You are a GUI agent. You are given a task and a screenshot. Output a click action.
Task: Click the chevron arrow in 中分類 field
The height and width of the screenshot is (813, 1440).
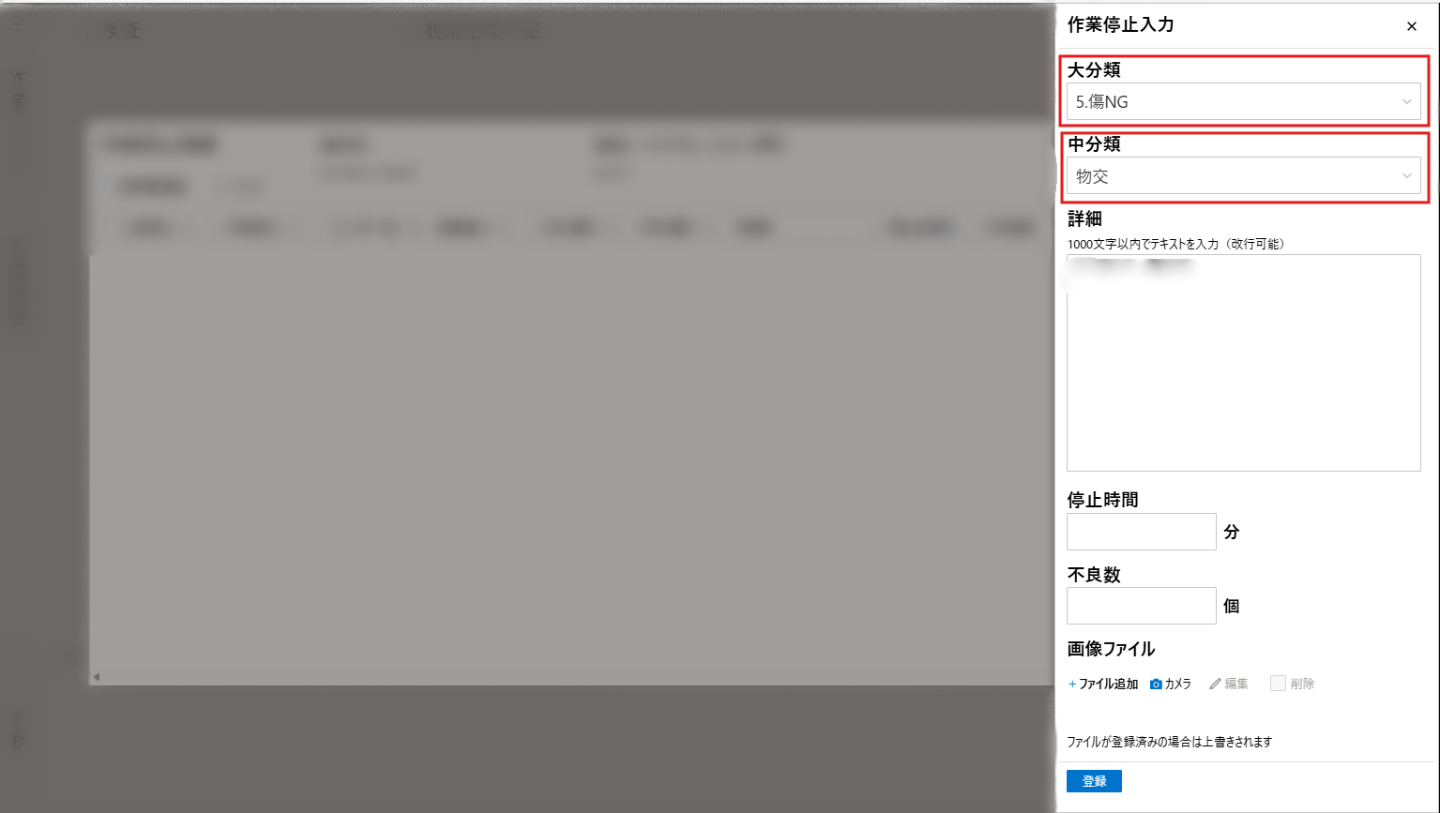coord(1406,175)
